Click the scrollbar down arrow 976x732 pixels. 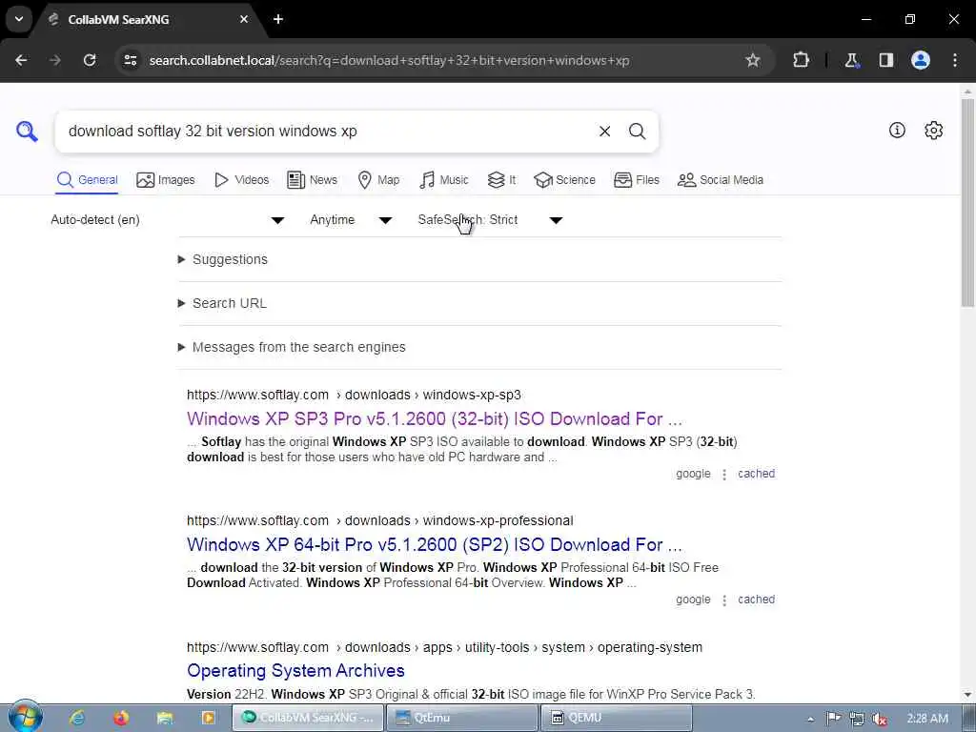click(967, 694)
